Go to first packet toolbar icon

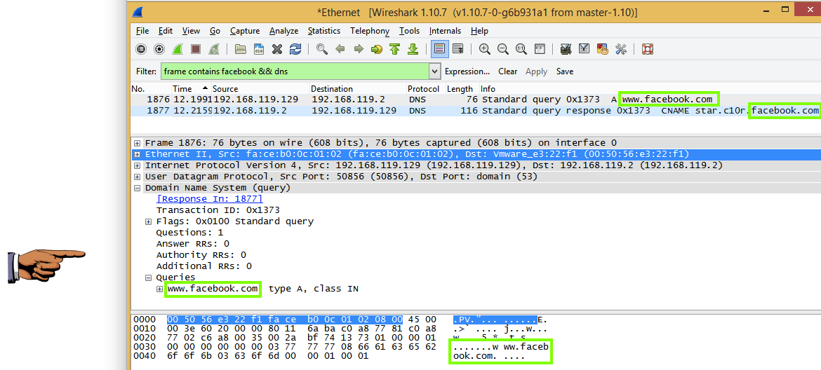394,49
